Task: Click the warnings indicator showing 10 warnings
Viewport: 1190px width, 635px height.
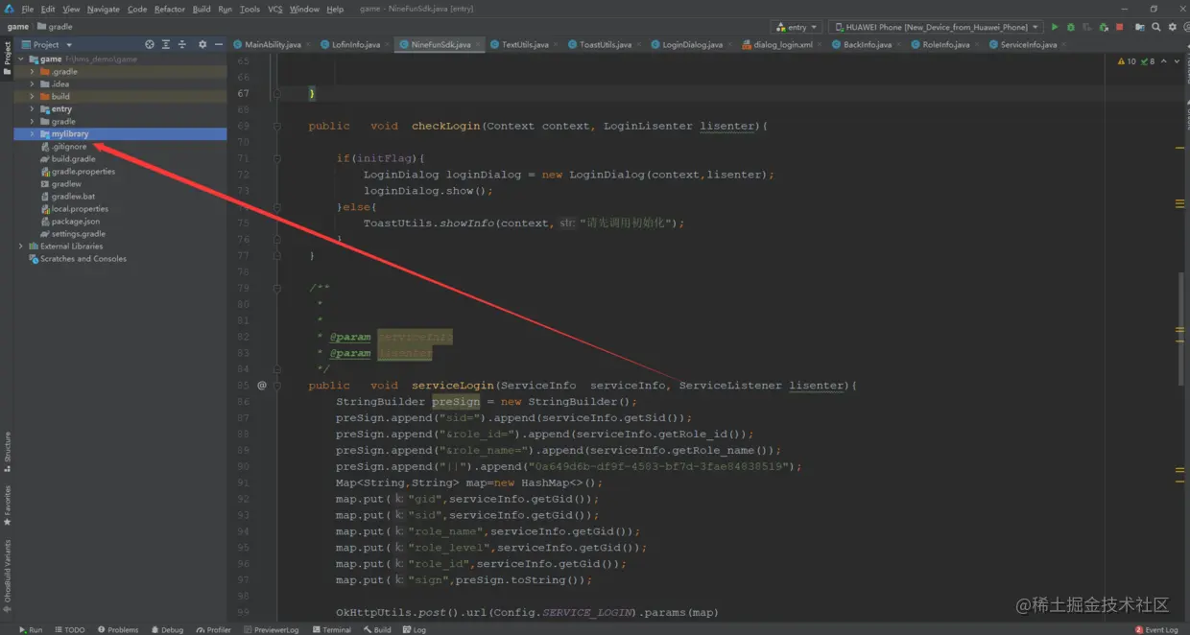Action: coord(1127,61)
